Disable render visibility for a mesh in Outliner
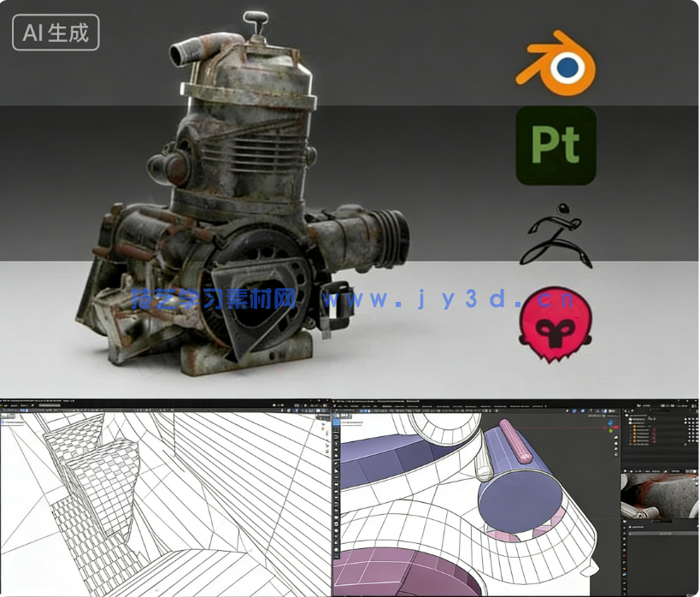The width and height of the screenshot is (700, 597). point(697,429)
